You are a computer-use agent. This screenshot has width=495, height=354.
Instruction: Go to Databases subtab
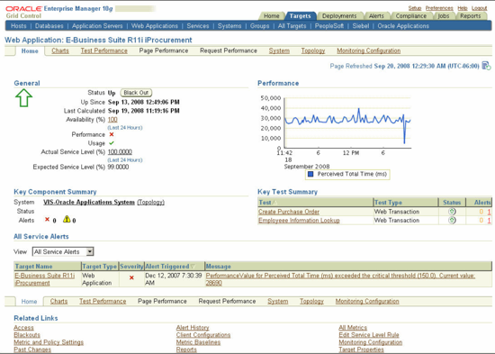49,26
